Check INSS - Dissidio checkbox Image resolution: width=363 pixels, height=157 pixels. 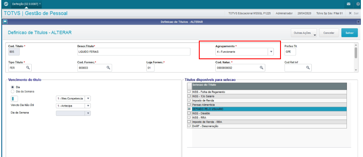click(189, 113)
